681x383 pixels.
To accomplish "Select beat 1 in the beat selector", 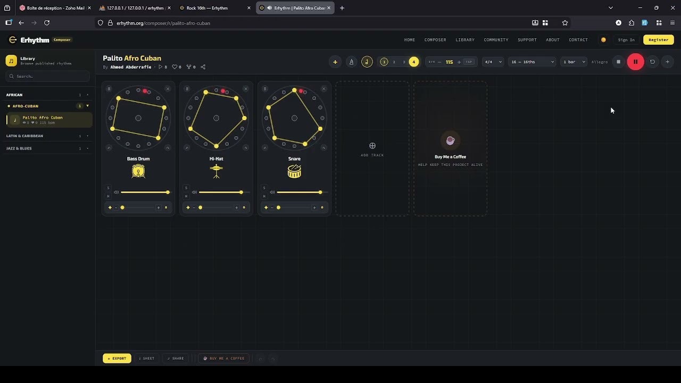I will coord(384,62).
